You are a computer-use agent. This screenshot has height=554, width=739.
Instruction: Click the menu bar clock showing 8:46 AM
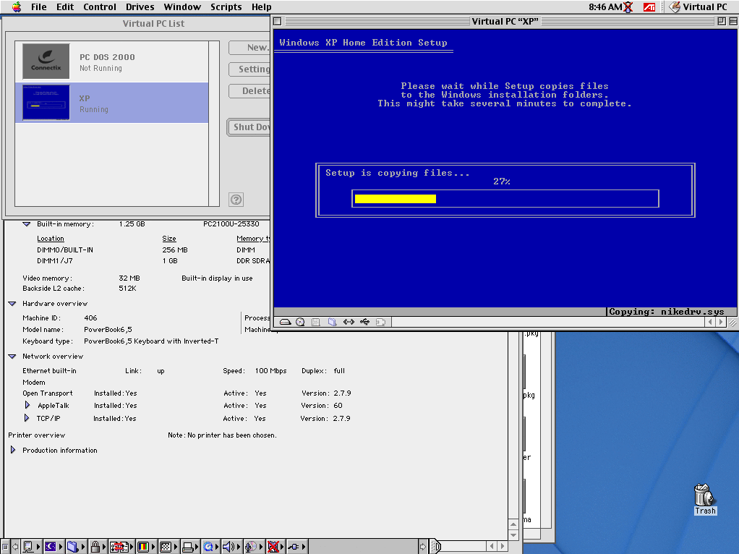605,7
